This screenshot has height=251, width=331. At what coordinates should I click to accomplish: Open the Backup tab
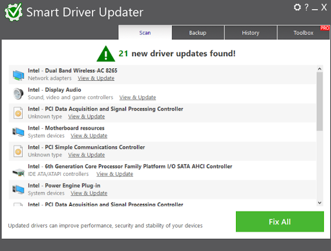198,33
